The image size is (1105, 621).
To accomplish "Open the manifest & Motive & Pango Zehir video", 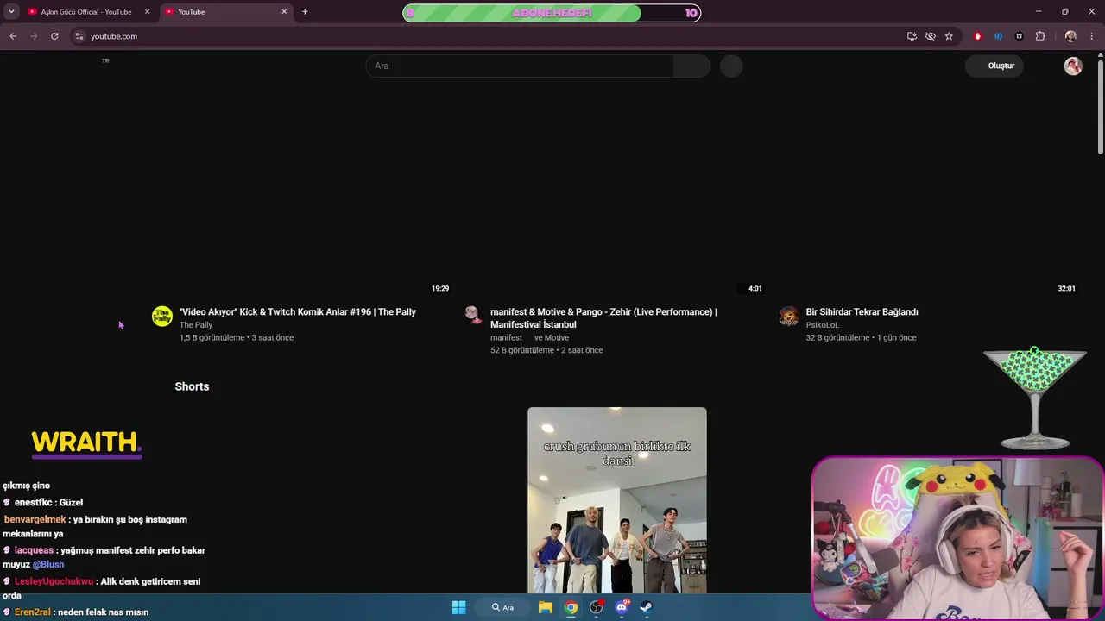I will (x=603, y=318).
